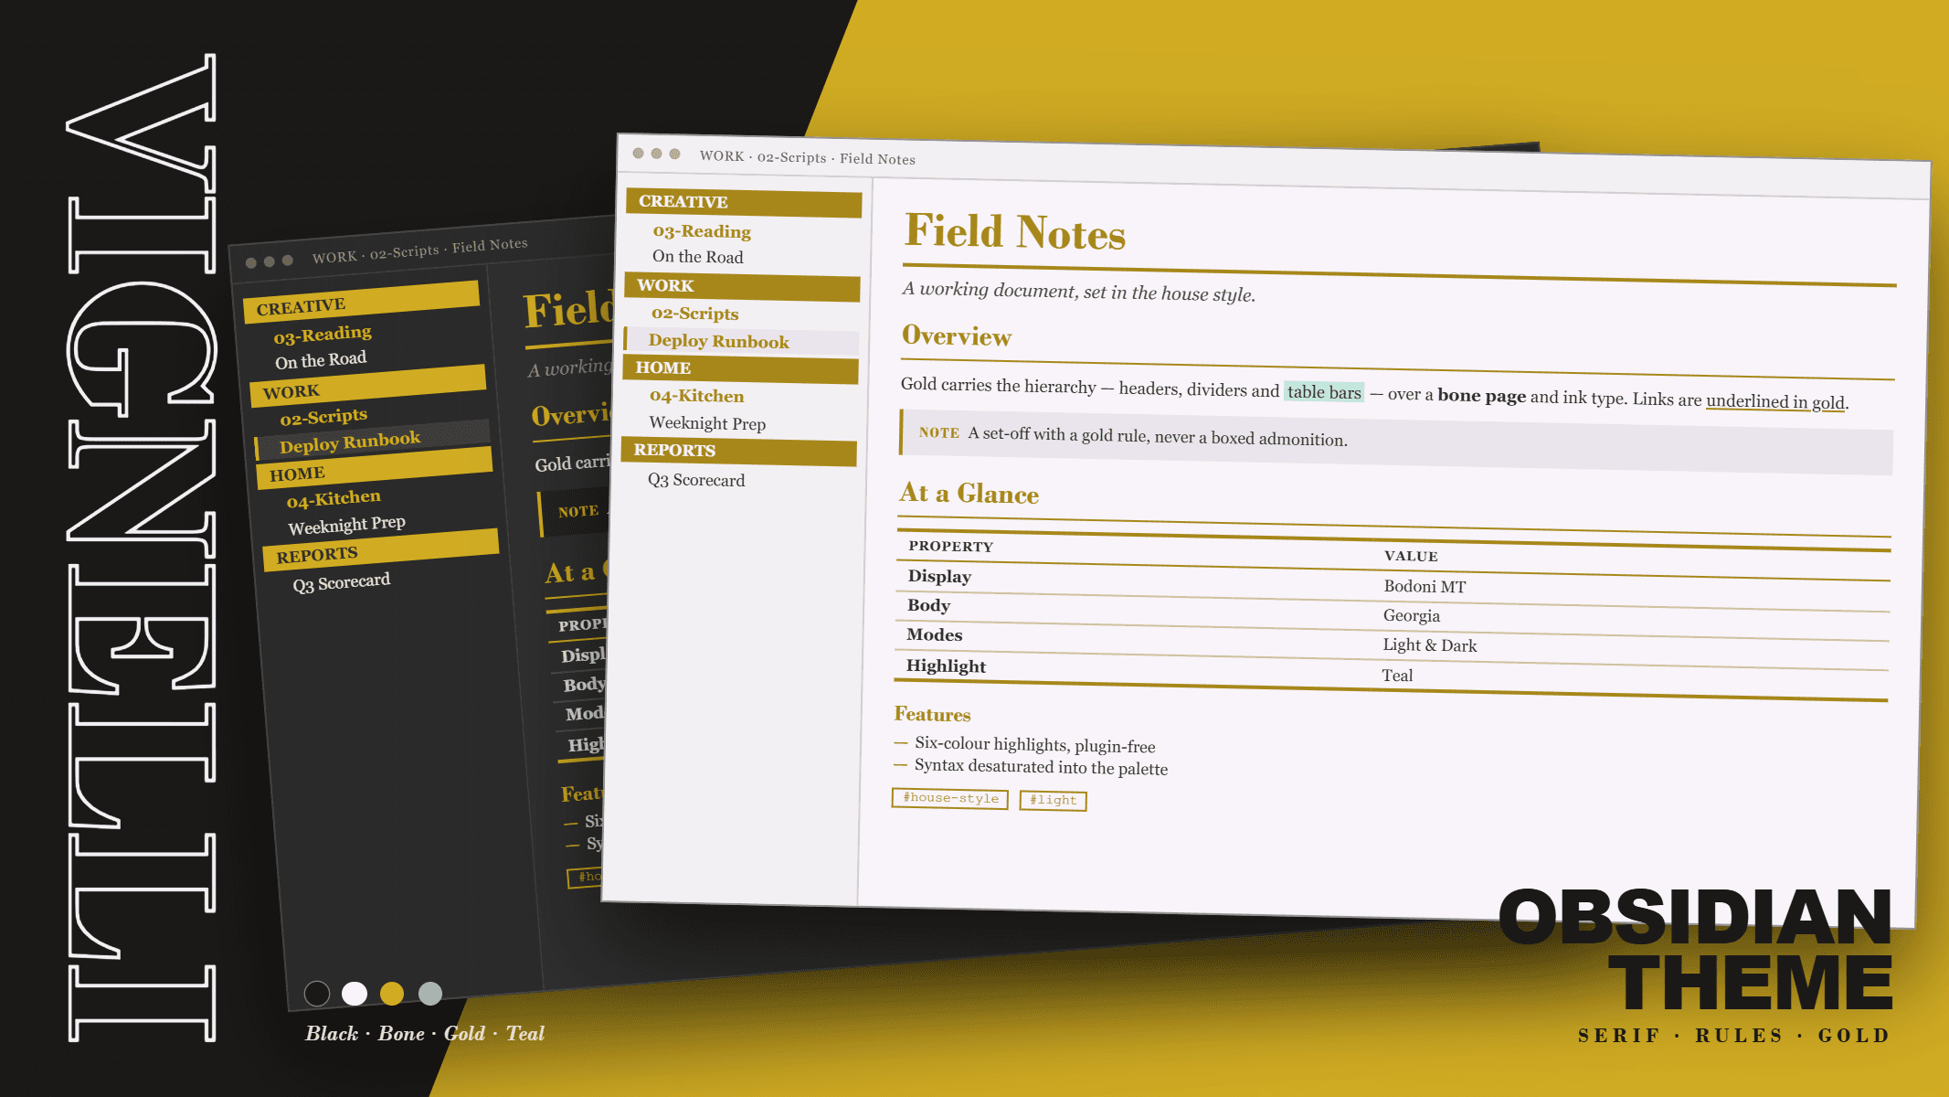The height and width of the screenshot is (1097, 1949).
Task: Click the Display row label in the table
Action: coord(939,576)
